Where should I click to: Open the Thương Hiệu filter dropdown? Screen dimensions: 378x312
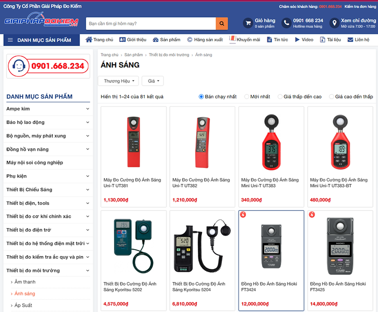[119, 81]
